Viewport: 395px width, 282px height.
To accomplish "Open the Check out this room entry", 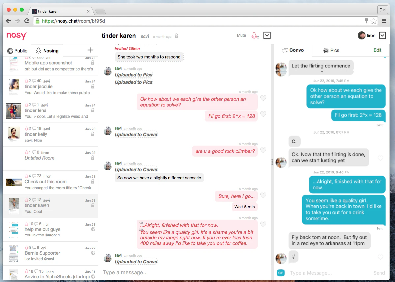I will (x=50, y=182).
